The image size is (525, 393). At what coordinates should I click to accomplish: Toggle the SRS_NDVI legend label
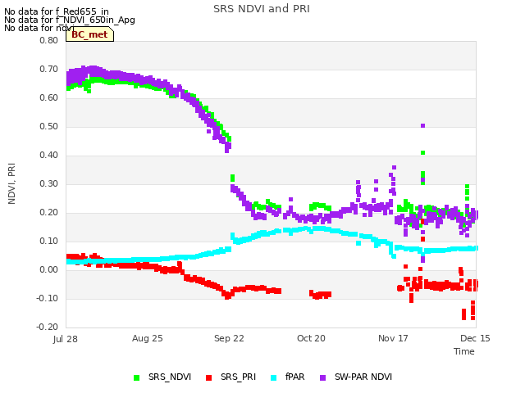point(170,377)
